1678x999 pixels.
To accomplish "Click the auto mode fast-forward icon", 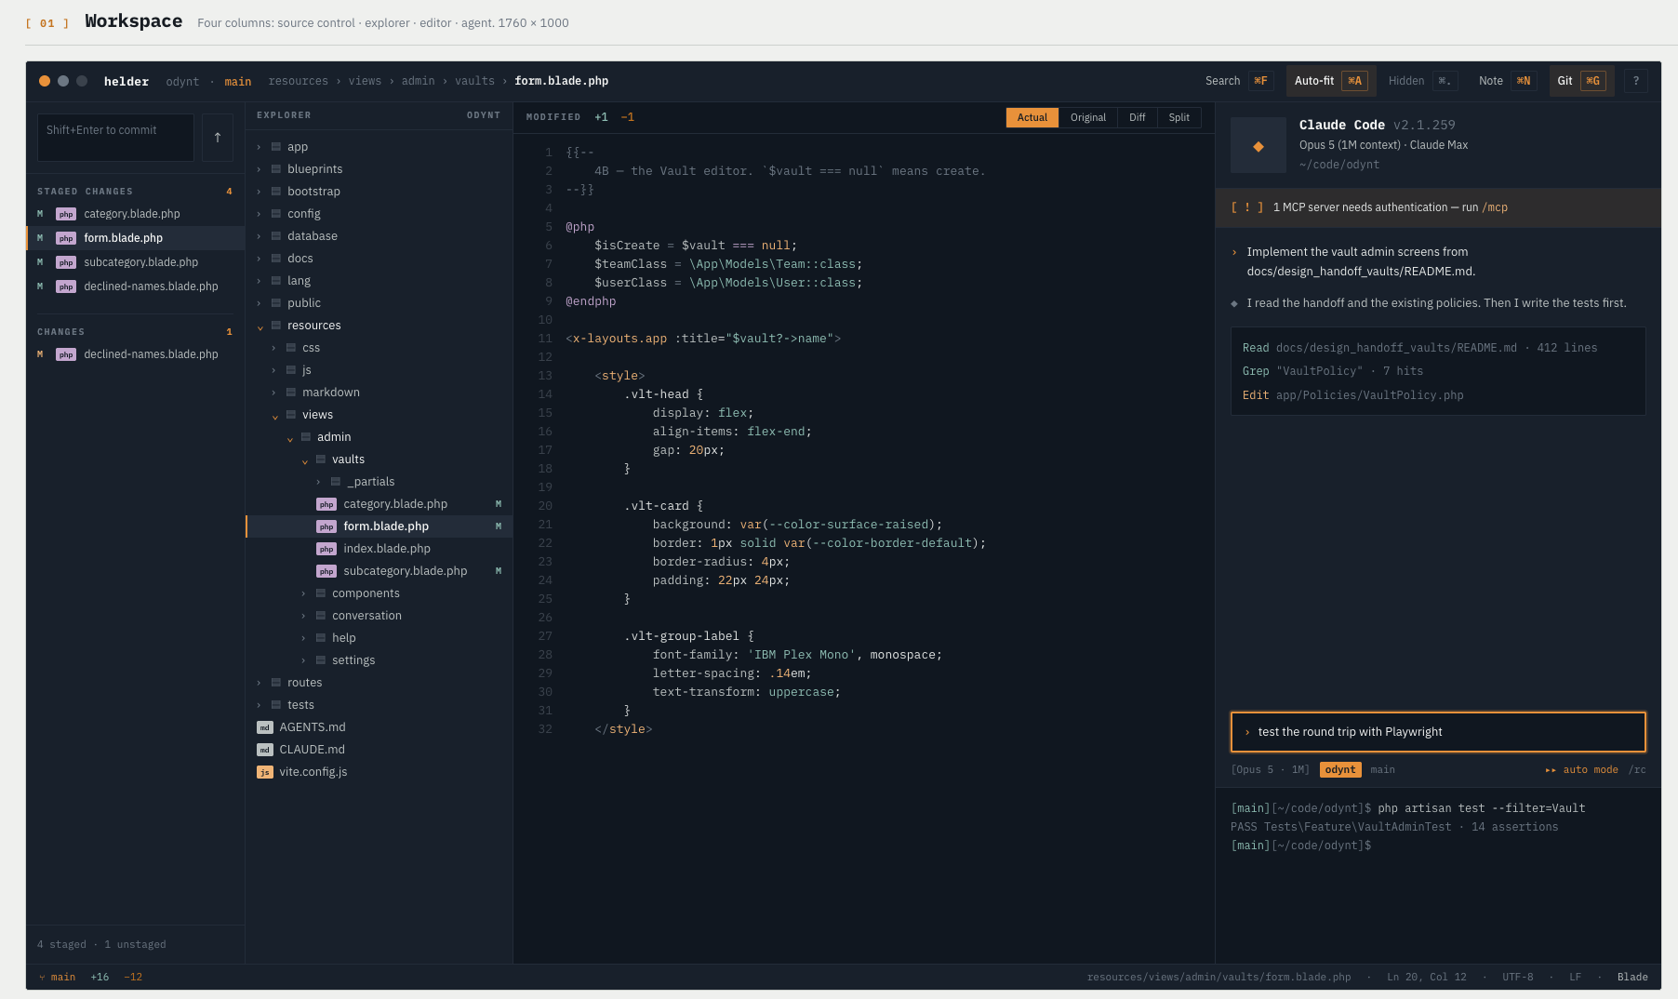I will click(1551, 770).
